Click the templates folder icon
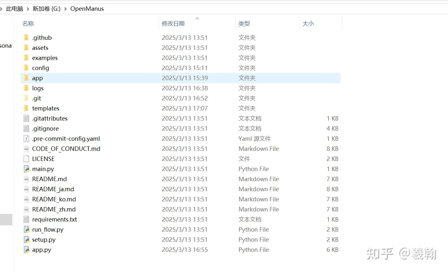 (x=26, y=109)
